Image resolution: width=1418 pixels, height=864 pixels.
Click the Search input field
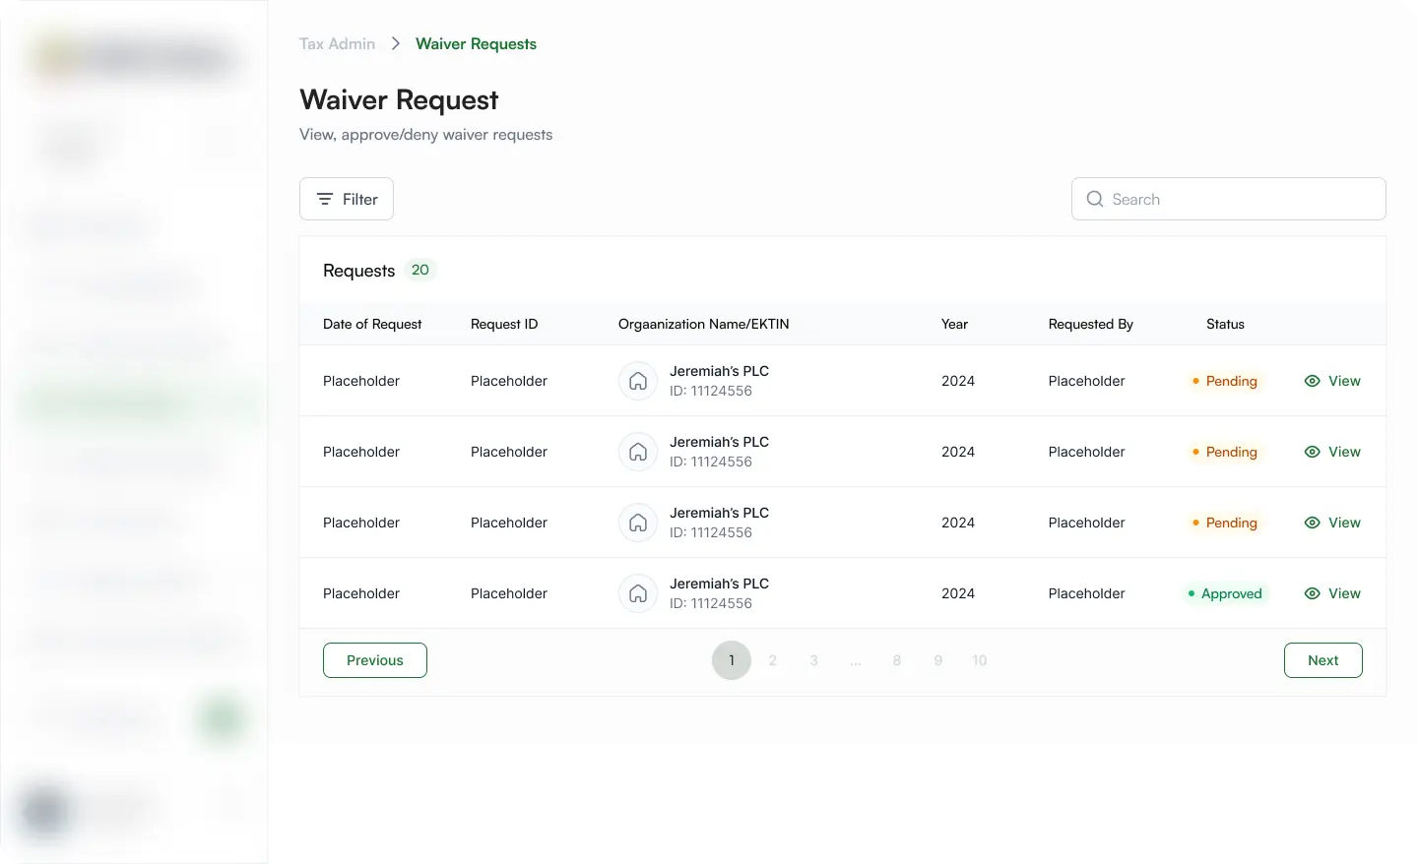1228,199
